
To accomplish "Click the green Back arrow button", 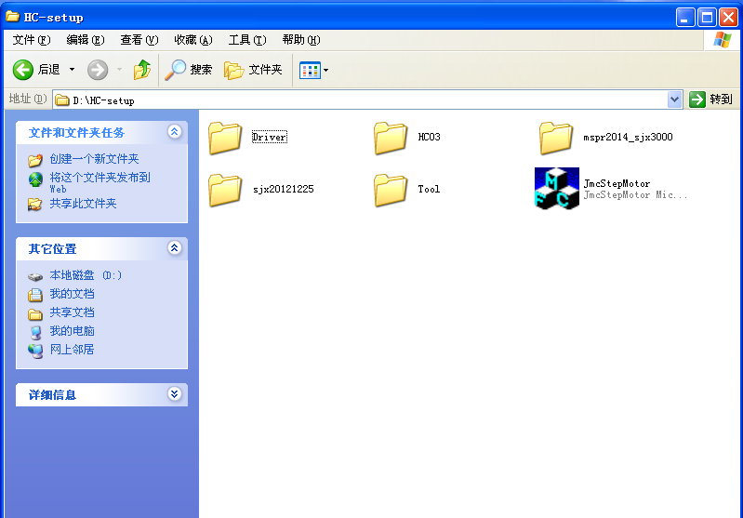I will (23, 70).
